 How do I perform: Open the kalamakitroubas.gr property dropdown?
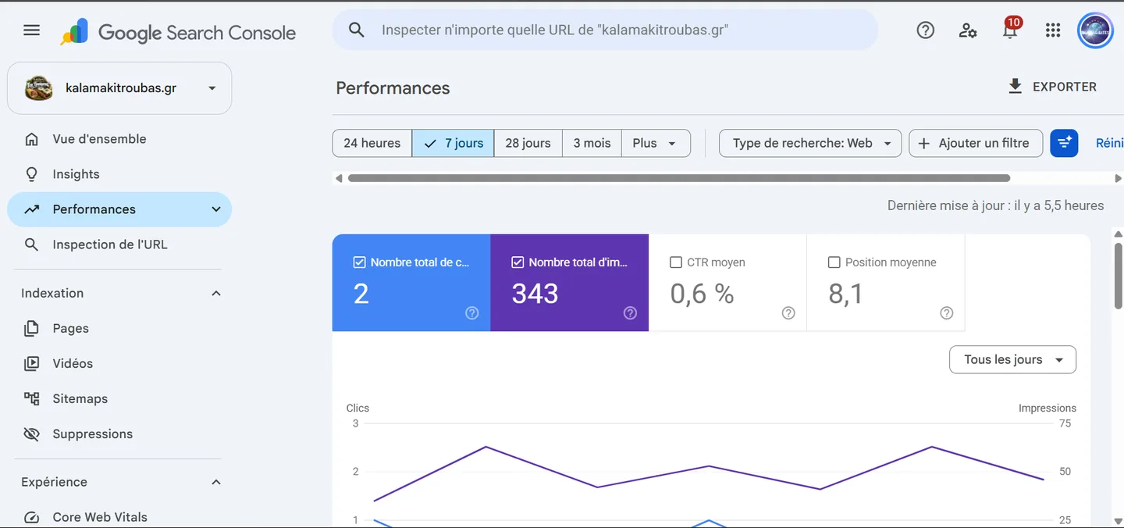(212, 88)
